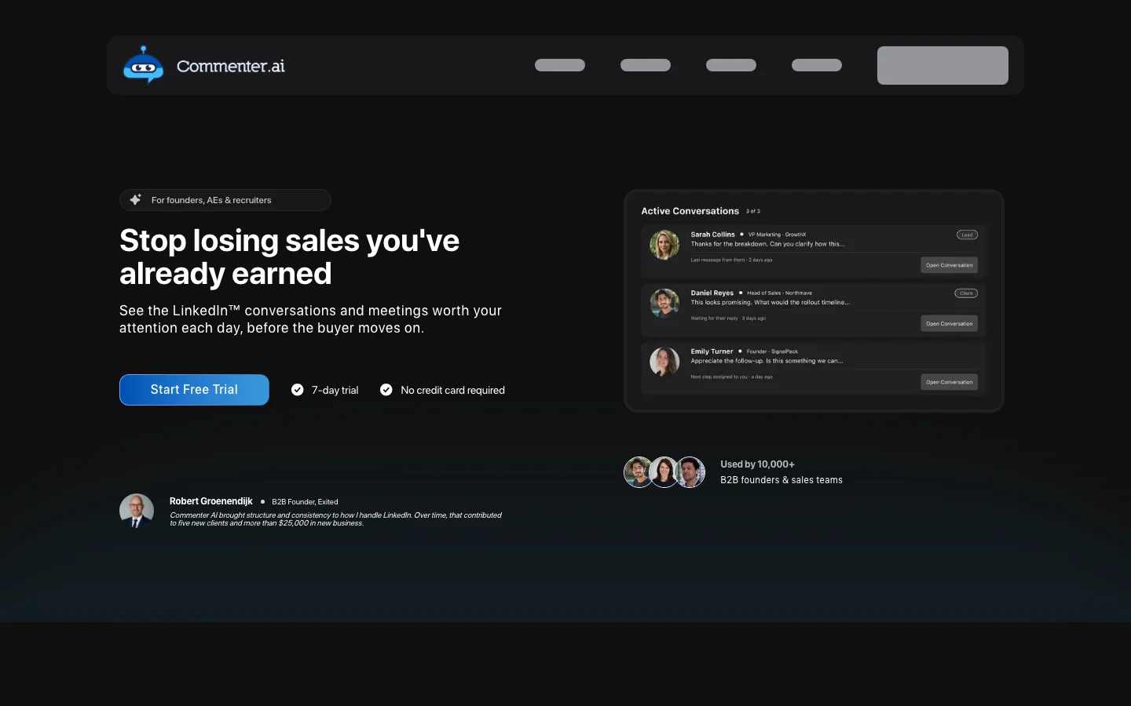Click Robert Groenendijk's profile photo
Image resolution: width=1131 pixels, height=706 pixels.
tap(137, 511)
